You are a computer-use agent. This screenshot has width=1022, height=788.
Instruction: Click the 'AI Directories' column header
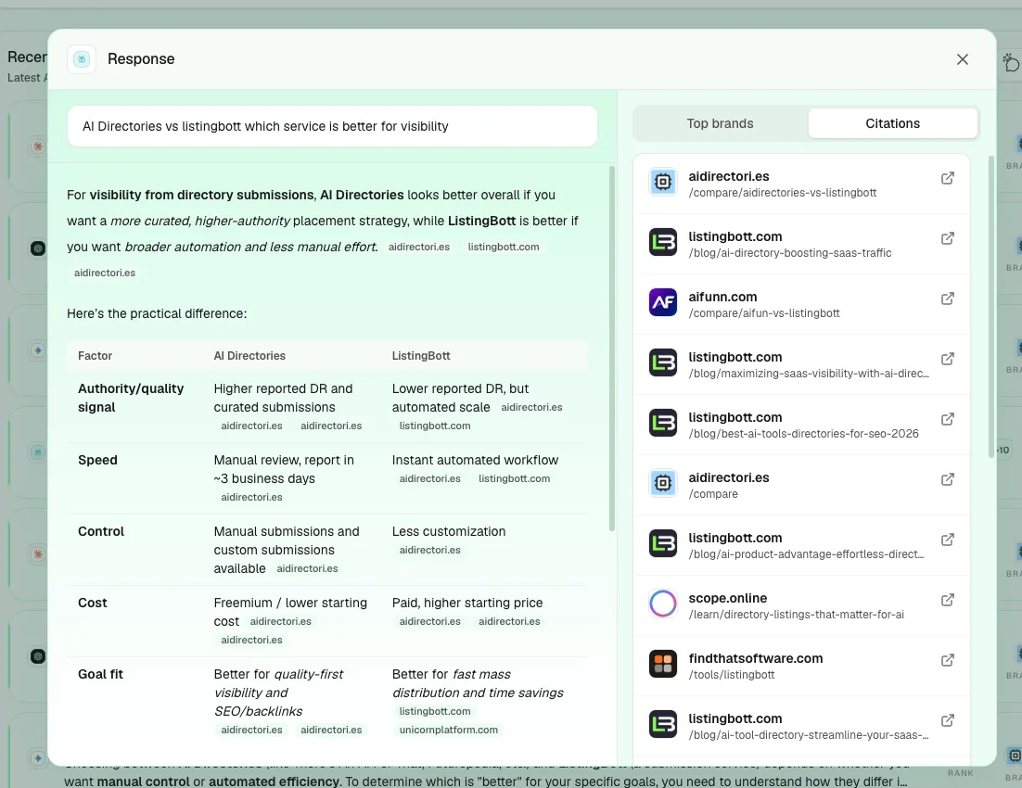point(249,356)
